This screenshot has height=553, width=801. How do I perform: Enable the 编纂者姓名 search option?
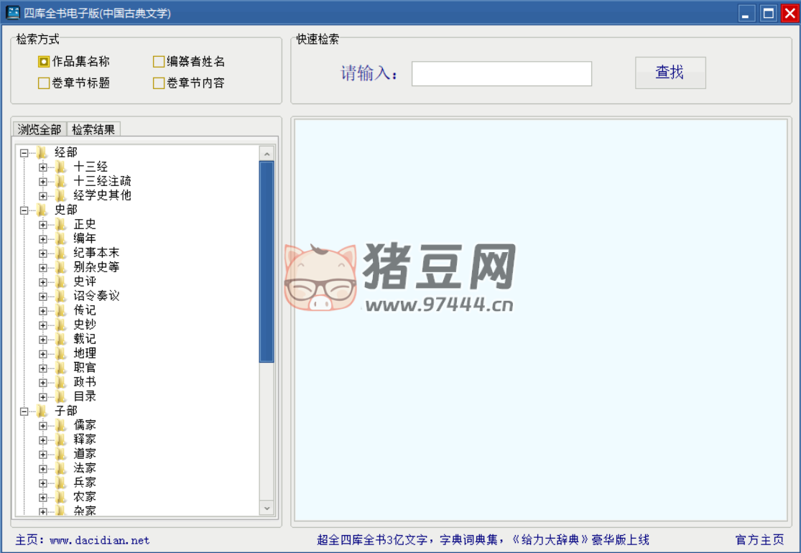[x=159, y=62]
